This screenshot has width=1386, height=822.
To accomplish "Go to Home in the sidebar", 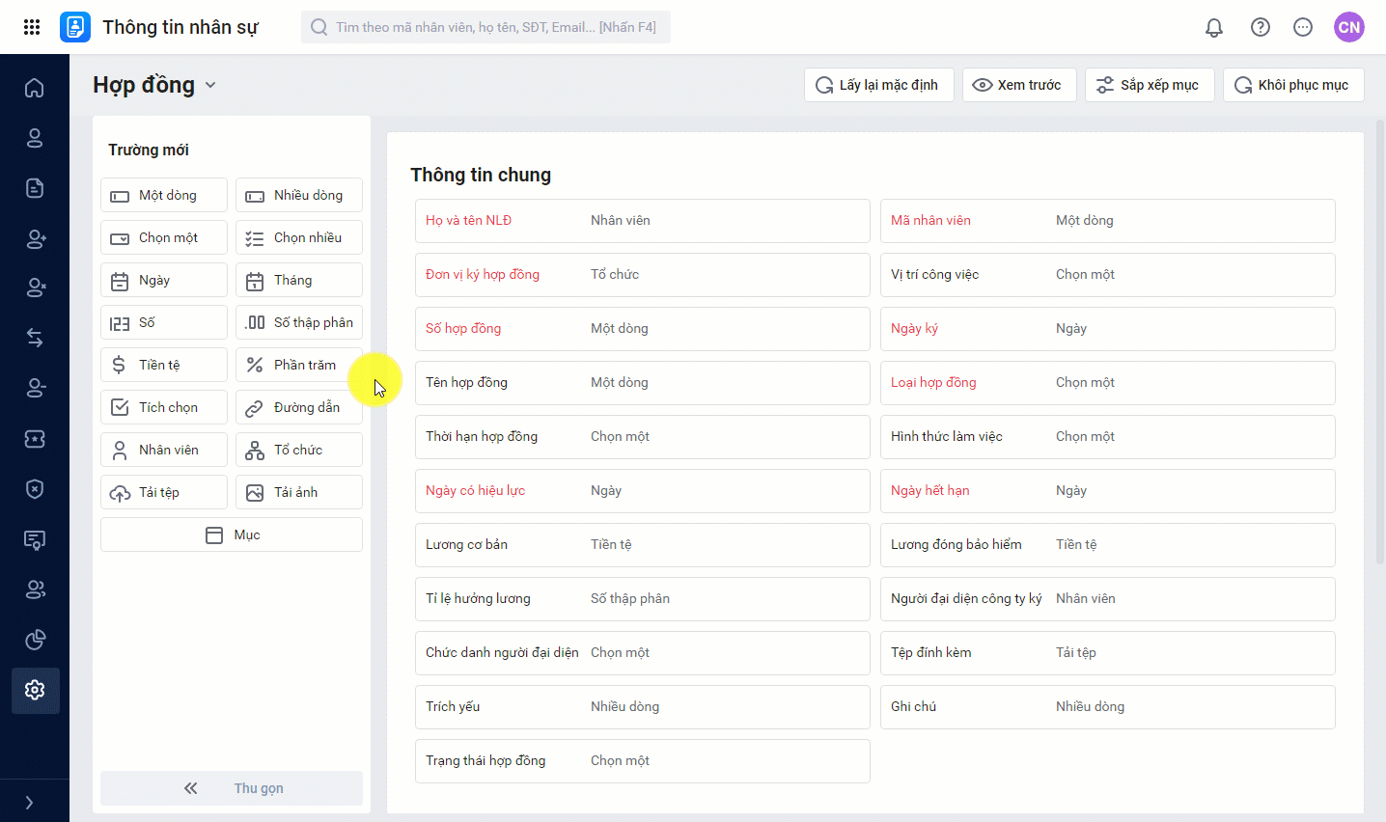I will [35, 88].
